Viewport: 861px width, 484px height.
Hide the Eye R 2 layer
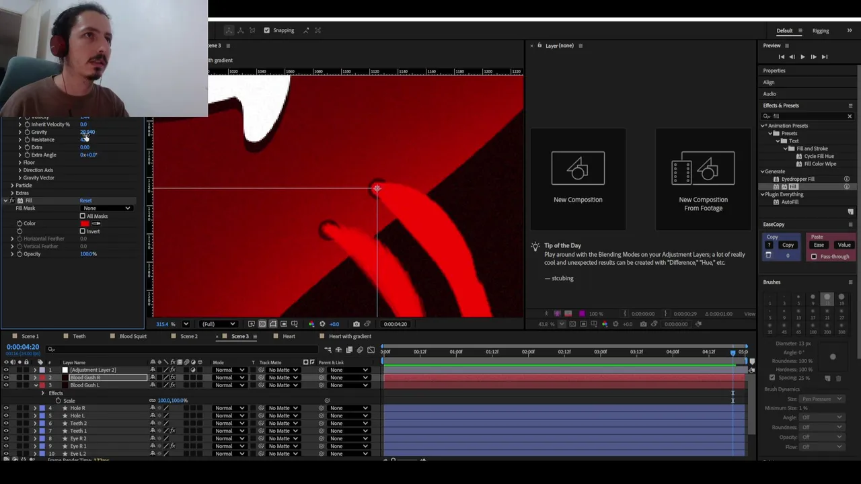tap(6, 438)
